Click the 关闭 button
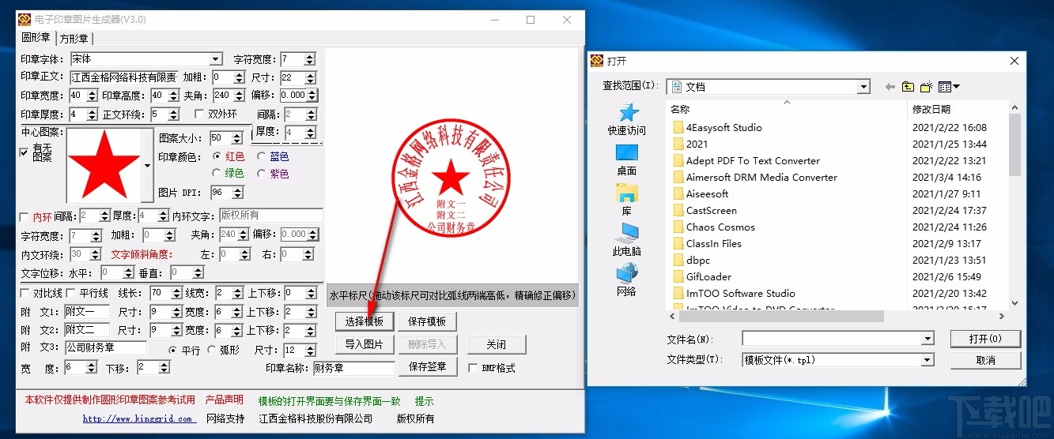 (496, 344)
